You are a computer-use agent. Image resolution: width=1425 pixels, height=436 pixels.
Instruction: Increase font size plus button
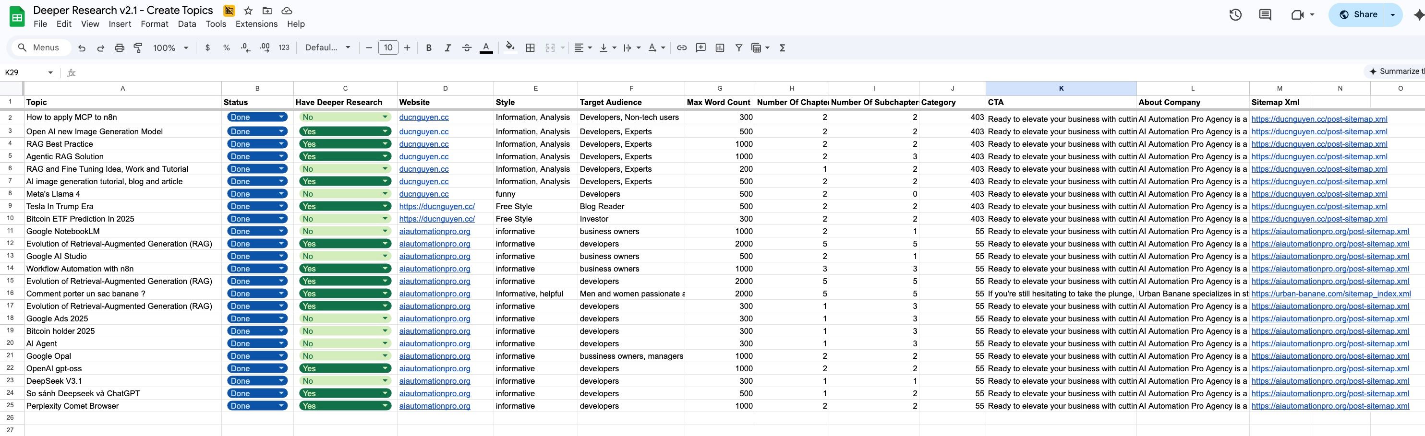407,48
